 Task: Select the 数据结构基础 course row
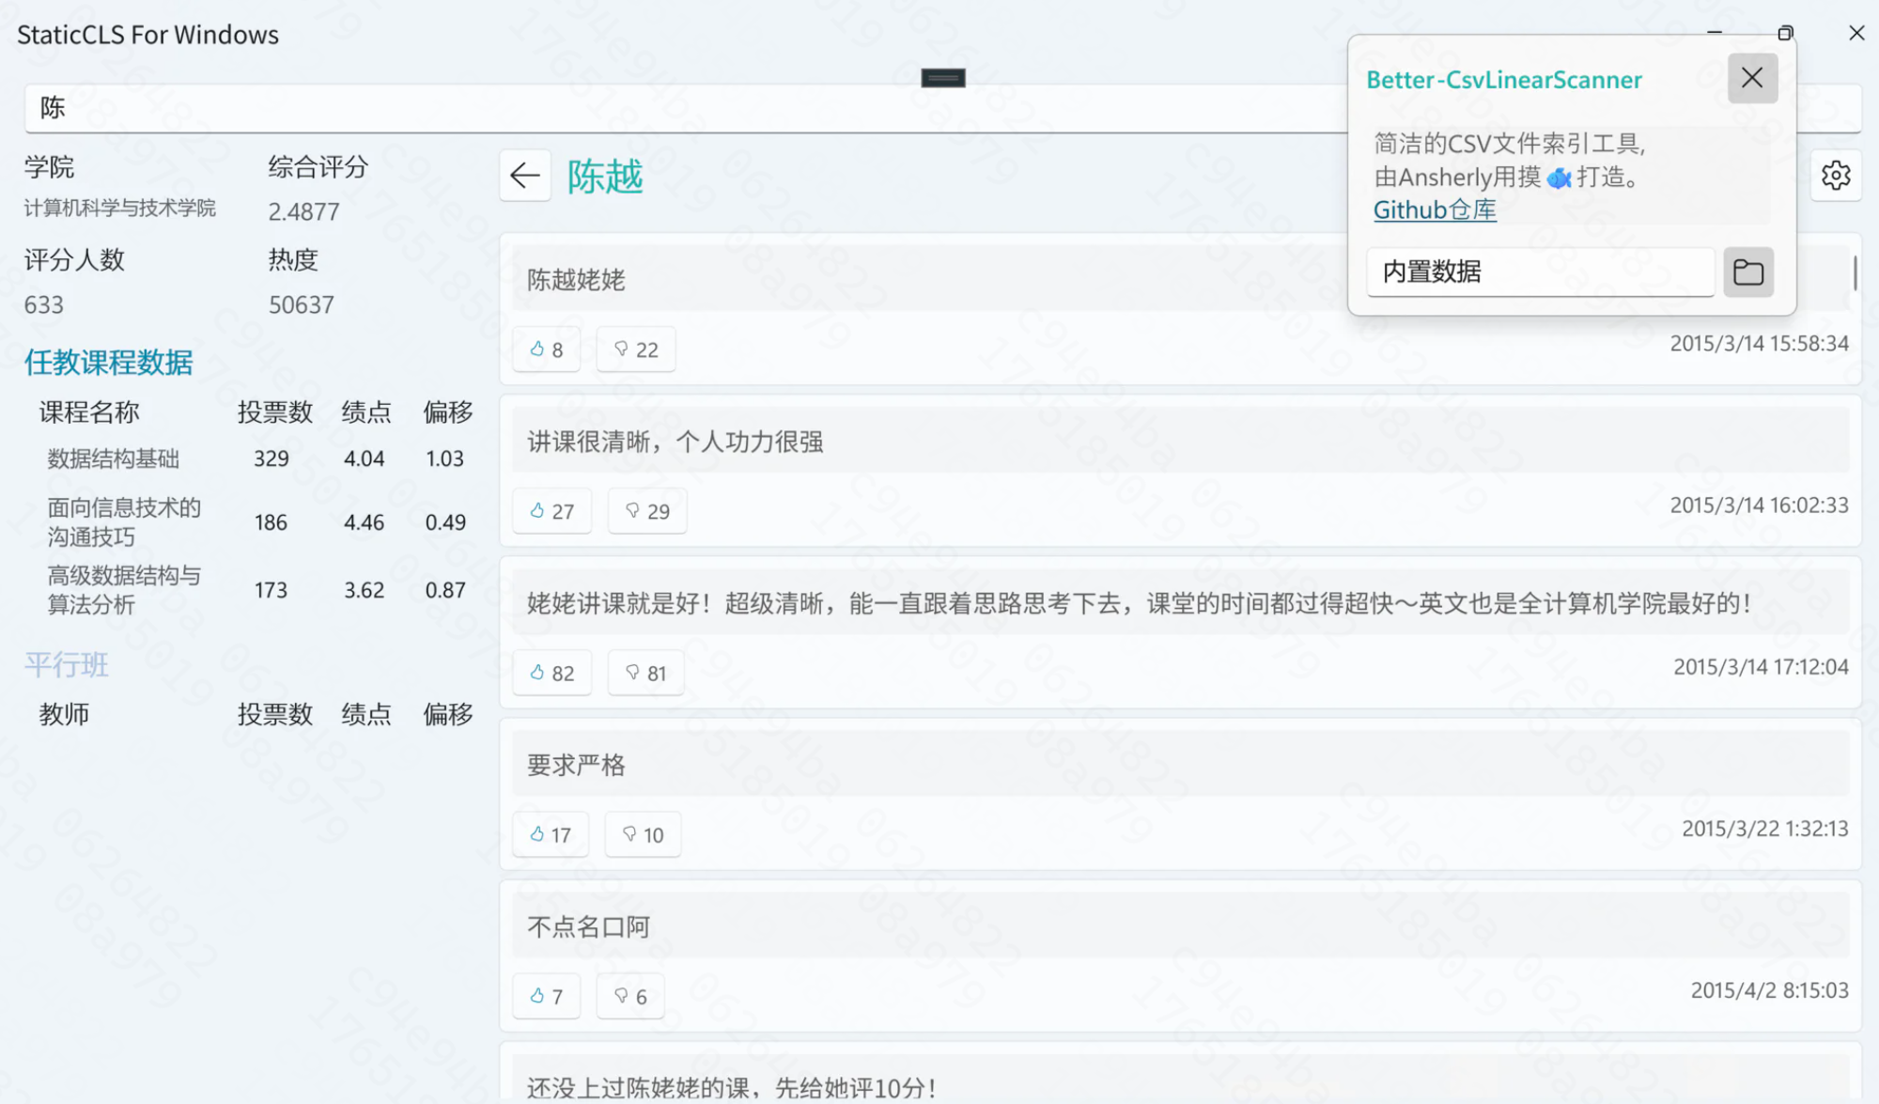pos(113,459)
